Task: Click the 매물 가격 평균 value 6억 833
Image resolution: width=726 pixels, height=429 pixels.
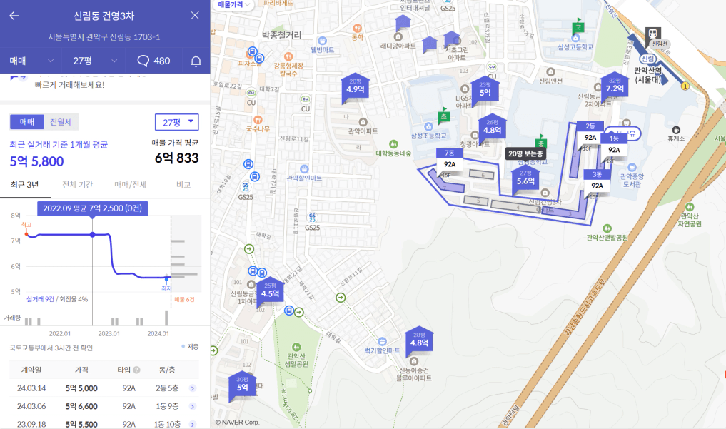Action: pos(177,158)
